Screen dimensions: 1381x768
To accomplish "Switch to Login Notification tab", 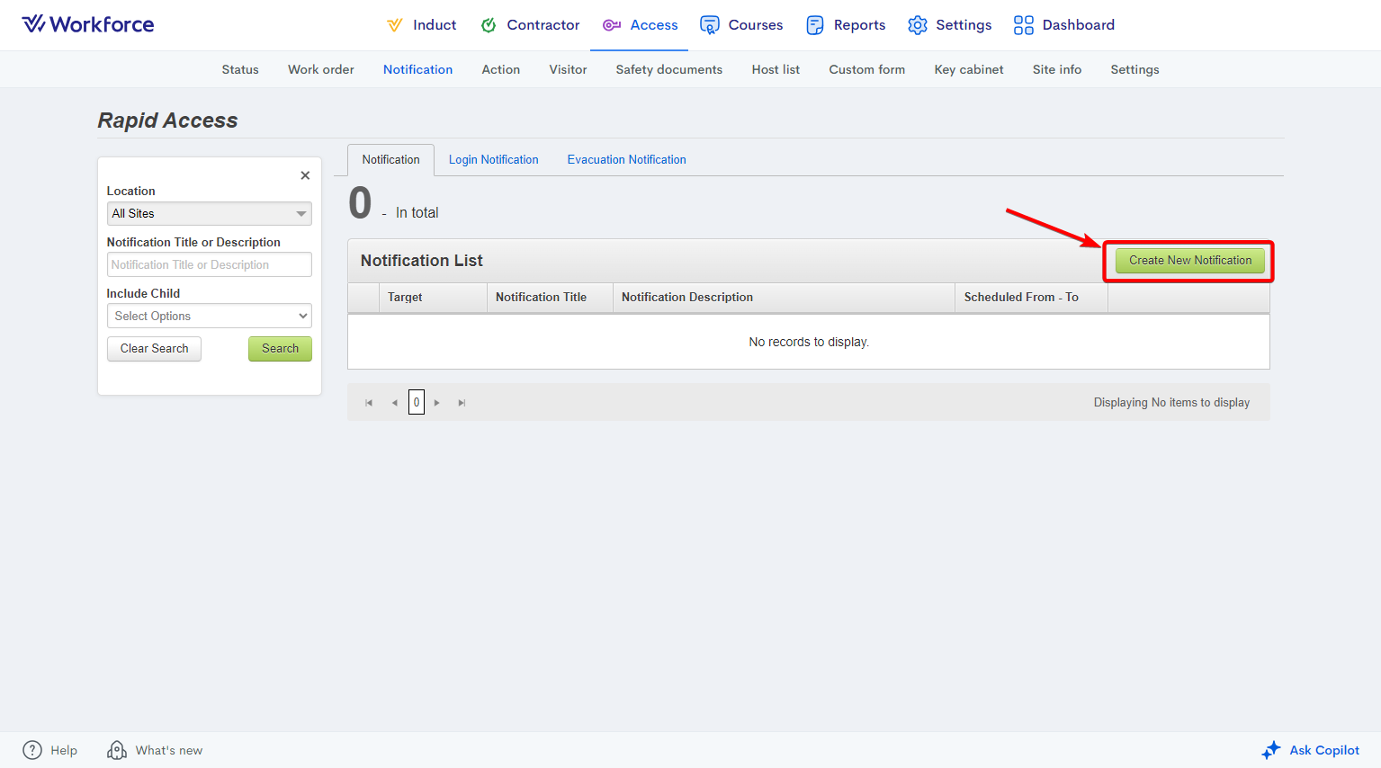I will click(x=493, y=160).
